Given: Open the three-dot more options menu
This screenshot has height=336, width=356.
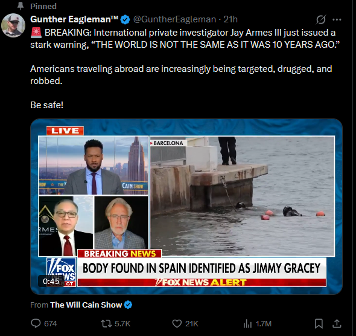Looking at the screenshot, I should [337, 19].
